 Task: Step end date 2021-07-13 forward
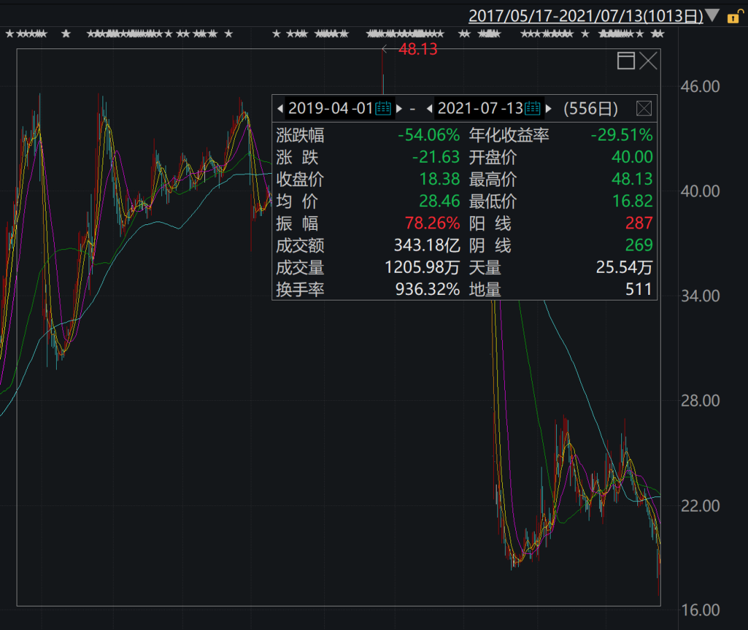coord(549,108)
